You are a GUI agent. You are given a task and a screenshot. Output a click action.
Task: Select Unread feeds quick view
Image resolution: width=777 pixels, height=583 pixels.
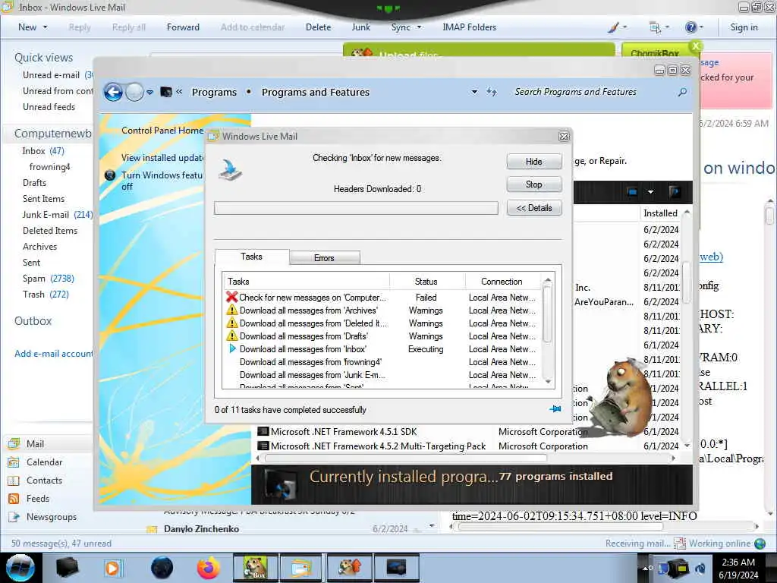click(x=49, y=106)
